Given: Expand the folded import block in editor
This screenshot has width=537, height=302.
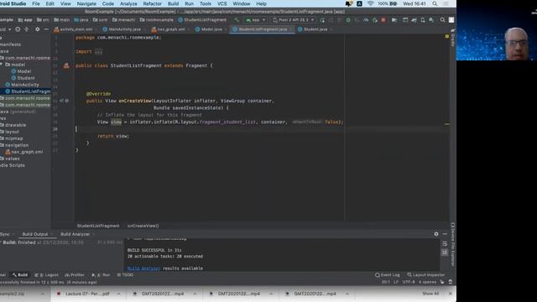Looking at the screenshot, I should pyautogui.click(x=99, y=52).
